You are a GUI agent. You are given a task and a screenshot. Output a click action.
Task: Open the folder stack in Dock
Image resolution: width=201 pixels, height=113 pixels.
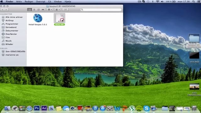click(165, 108)
